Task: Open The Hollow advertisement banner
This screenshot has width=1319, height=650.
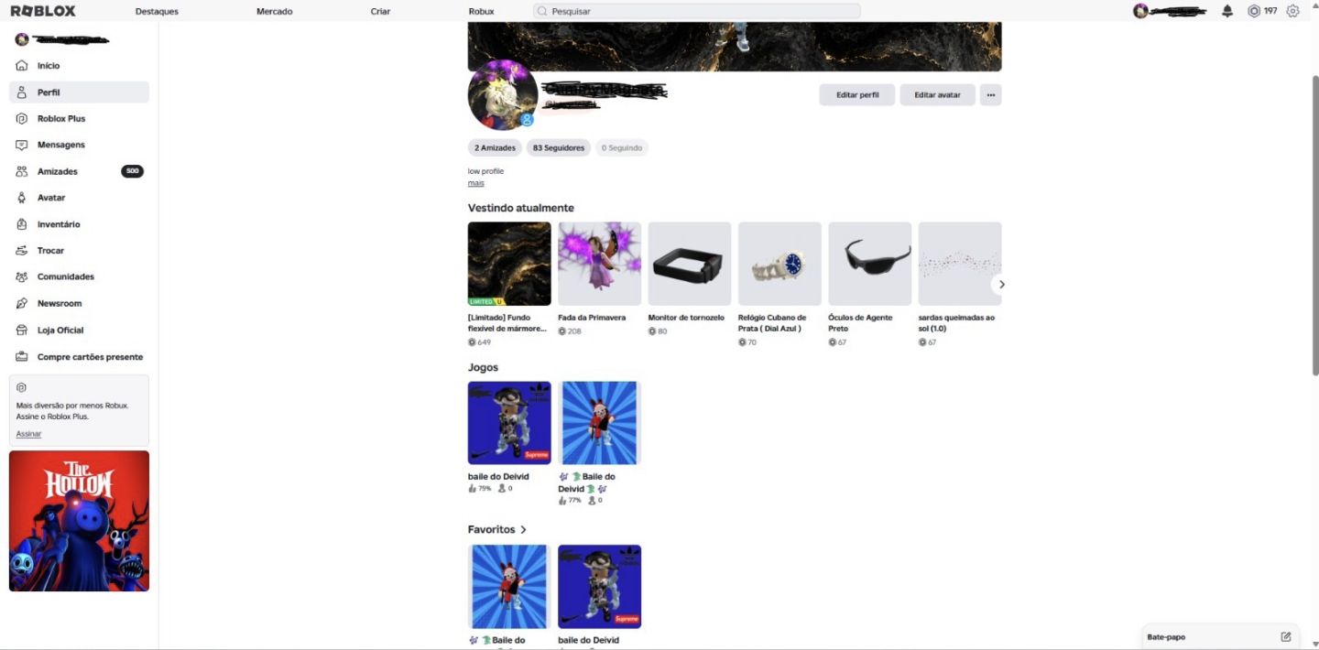Action: (x=79, y=521)
